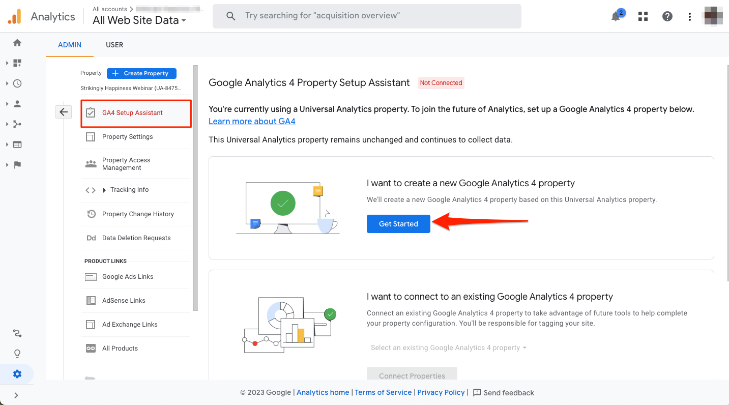Switch to the ADMIN tab

70,45
